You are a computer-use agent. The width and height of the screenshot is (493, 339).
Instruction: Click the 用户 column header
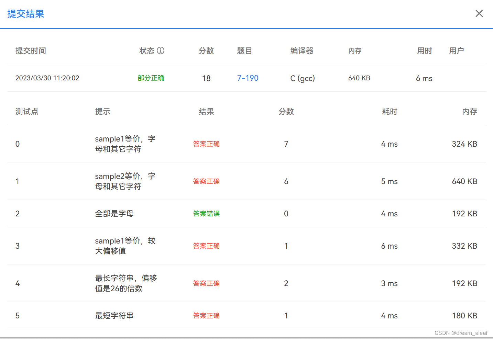click(457, 51)
